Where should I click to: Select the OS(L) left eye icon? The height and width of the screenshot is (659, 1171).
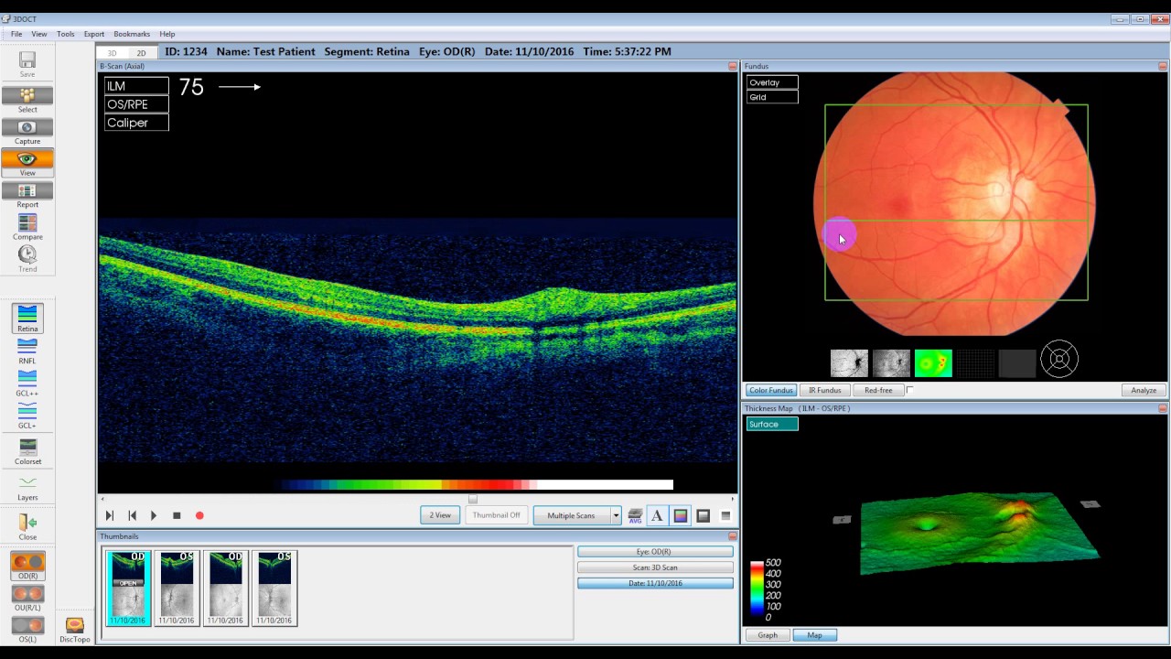point(27,625)
